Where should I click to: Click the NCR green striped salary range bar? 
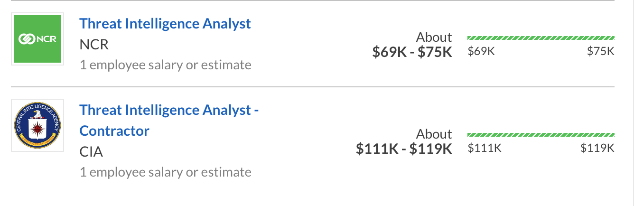(541, 37)
